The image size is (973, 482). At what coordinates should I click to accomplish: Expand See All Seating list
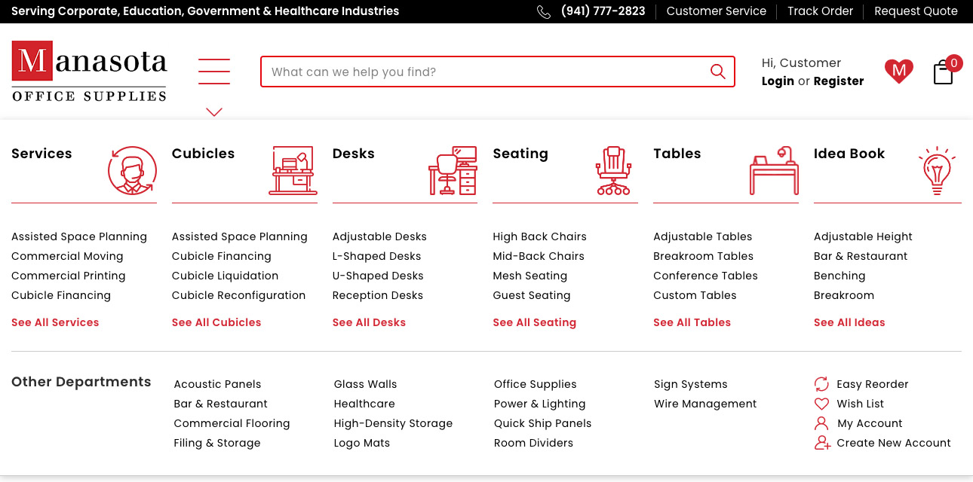[x=534, y=322]
